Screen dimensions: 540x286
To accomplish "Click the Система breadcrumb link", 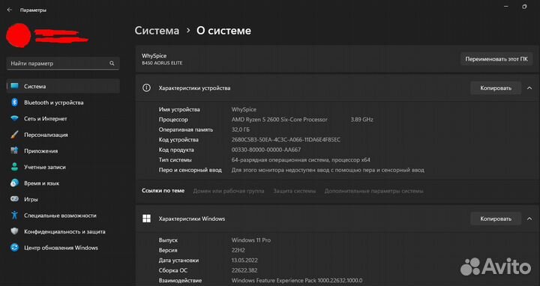I will point(157,31).
